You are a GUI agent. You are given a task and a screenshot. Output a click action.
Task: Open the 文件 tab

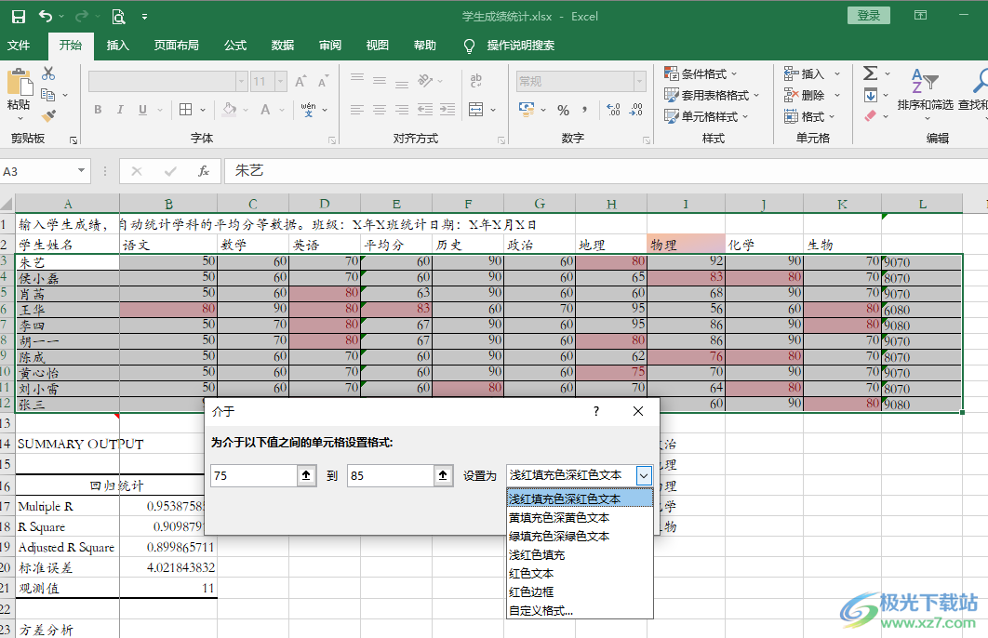click(x=19, y=46)
